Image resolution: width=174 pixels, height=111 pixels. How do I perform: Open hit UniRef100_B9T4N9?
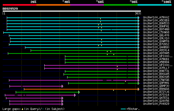click(156, 29)
